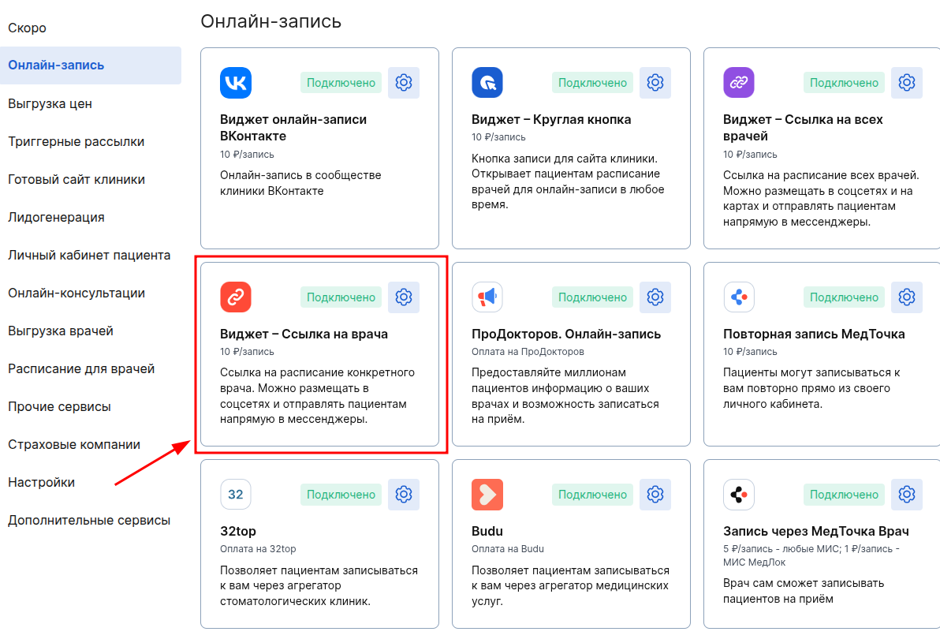Viewport: 940px width, 639px height.
Task: Open settings gear for Повторная запись МедТочка
Action: click(906, 297)
